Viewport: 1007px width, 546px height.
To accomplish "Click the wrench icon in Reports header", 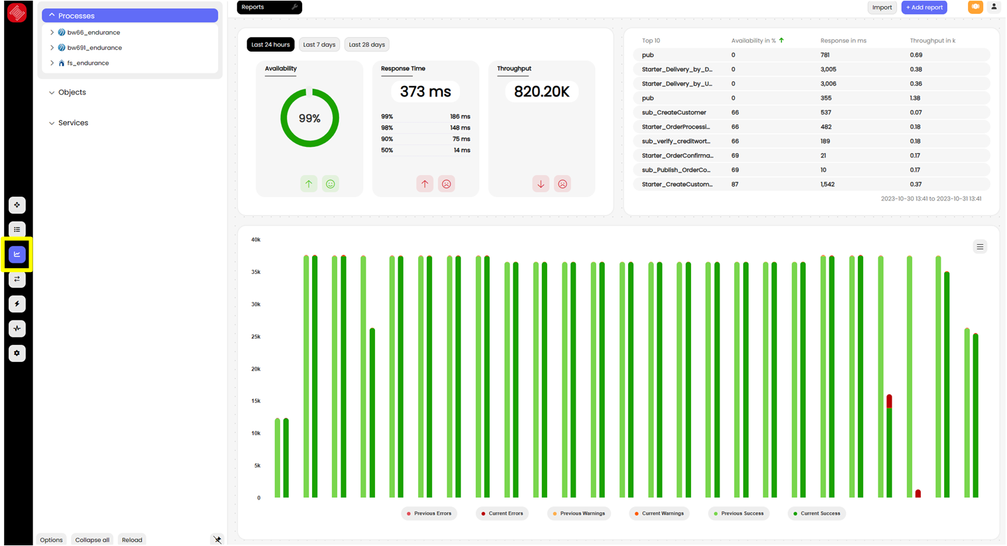I will pos(295,7).
